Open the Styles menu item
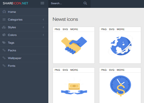Screen dimensions: 144x103 tap(24, 27)
